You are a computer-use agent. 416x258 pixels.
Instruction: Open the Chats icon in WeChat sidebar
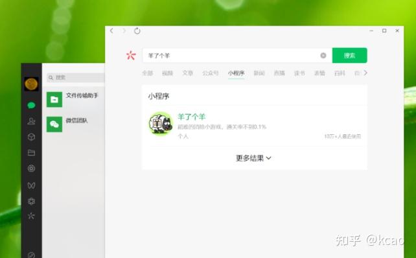click(x=31, y=106)
